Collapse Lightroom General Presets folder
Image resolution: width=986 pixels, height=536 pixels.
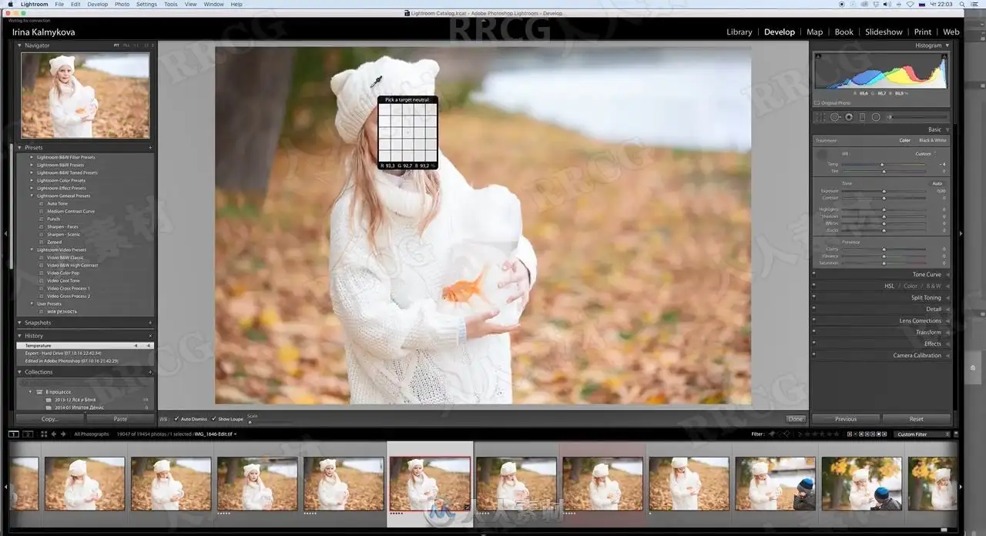[x=32, y=196]
